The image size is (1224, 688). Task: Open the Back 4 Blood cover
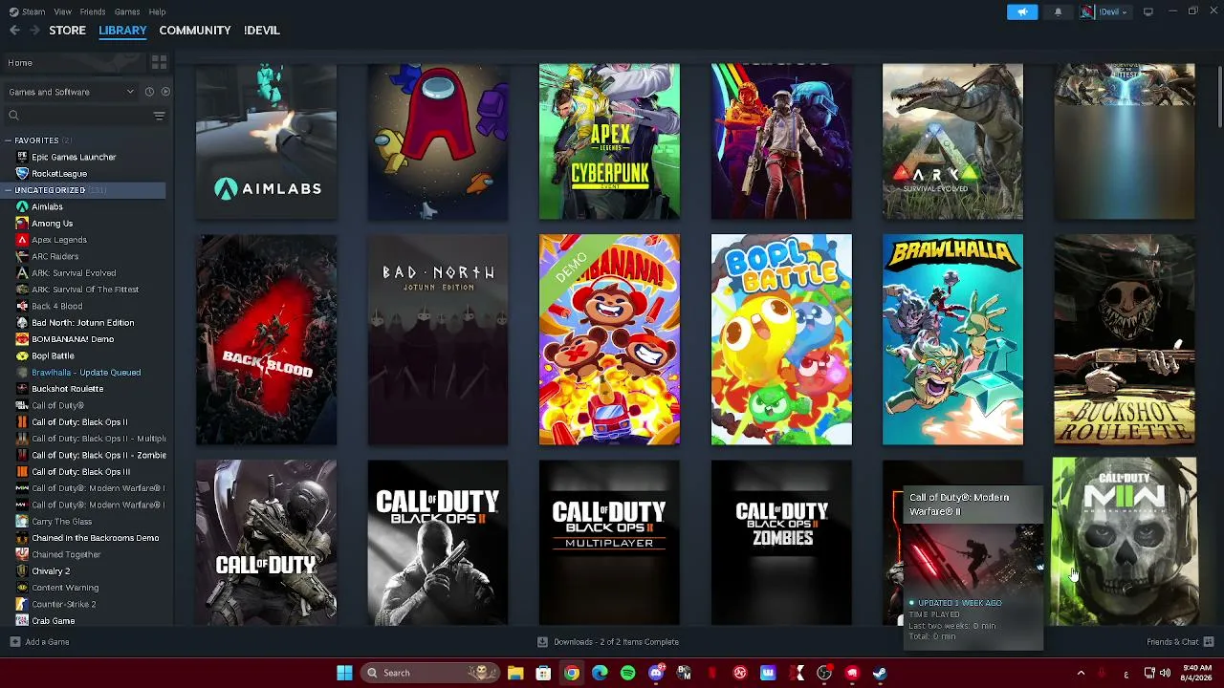pyautogui.click(x=267, y=339)
